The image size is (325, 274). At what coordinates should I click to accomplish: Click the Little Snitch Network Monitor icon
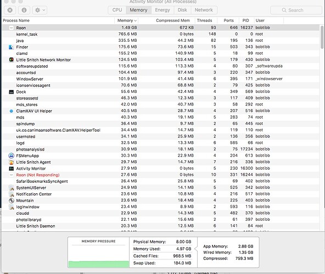click(x=12, y=60)
